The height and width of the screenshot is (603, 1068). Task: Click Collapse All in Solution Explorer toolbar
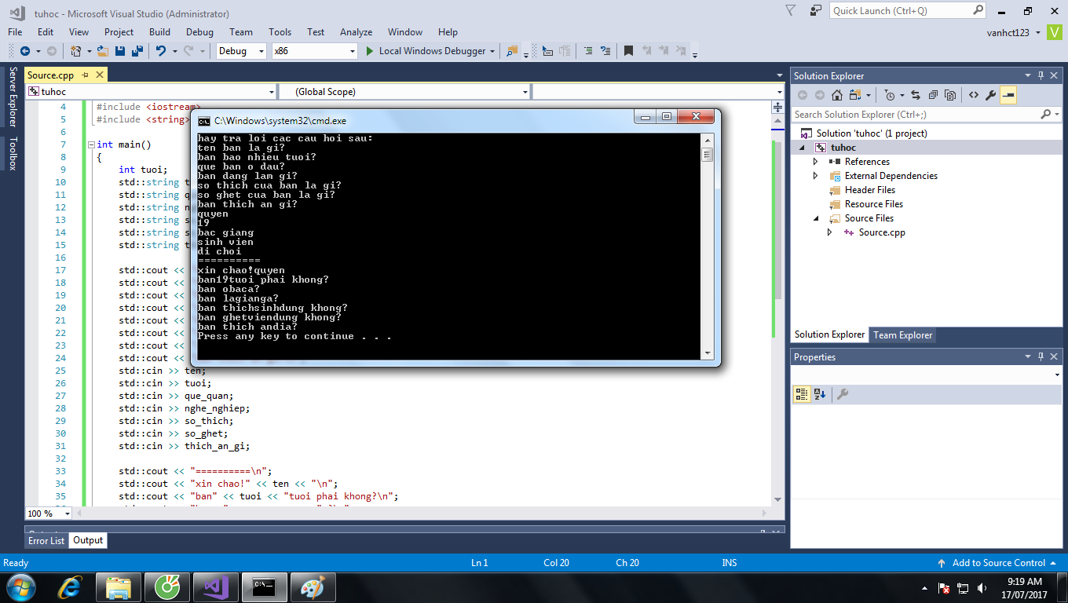pos(933,95)
